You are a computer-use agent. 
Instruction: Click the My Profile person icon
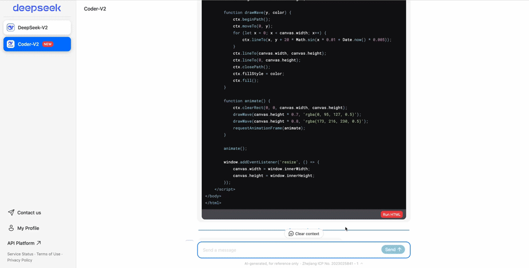11,228
